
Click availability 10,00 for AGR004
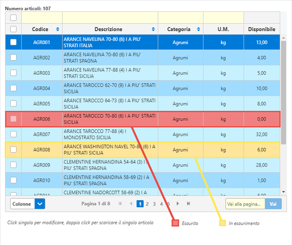(262, 88)
